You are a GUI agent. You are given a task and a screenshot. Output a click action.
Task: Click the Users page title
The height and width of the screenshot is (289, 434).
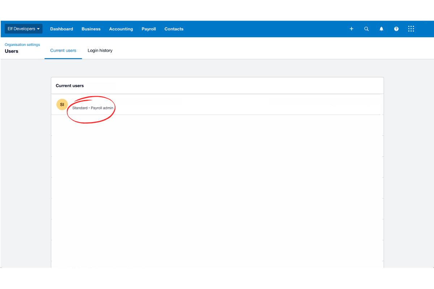coord(11,51)
